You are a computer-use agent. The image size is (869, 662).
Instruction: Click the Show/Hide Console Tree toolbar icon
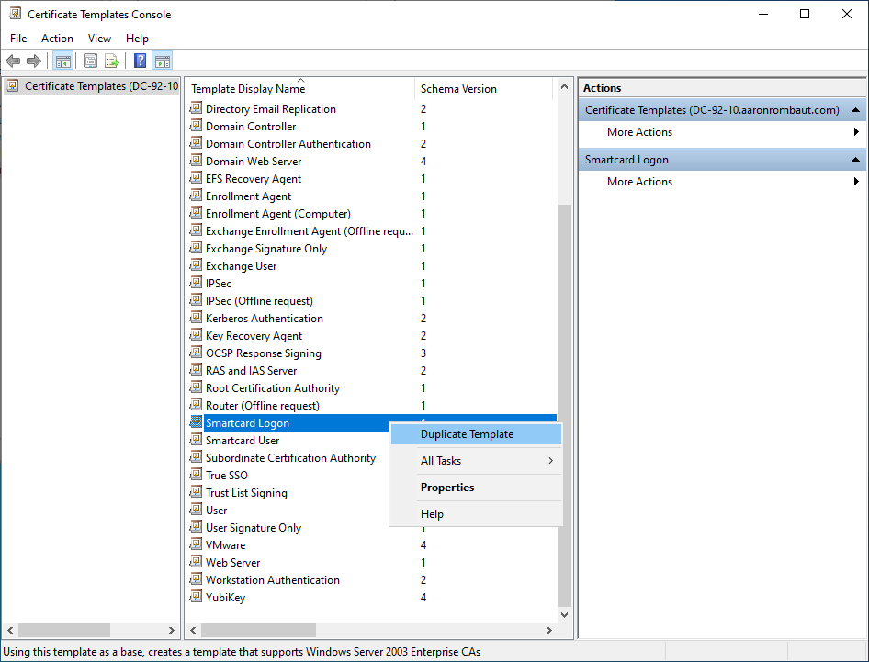point(63,62)
